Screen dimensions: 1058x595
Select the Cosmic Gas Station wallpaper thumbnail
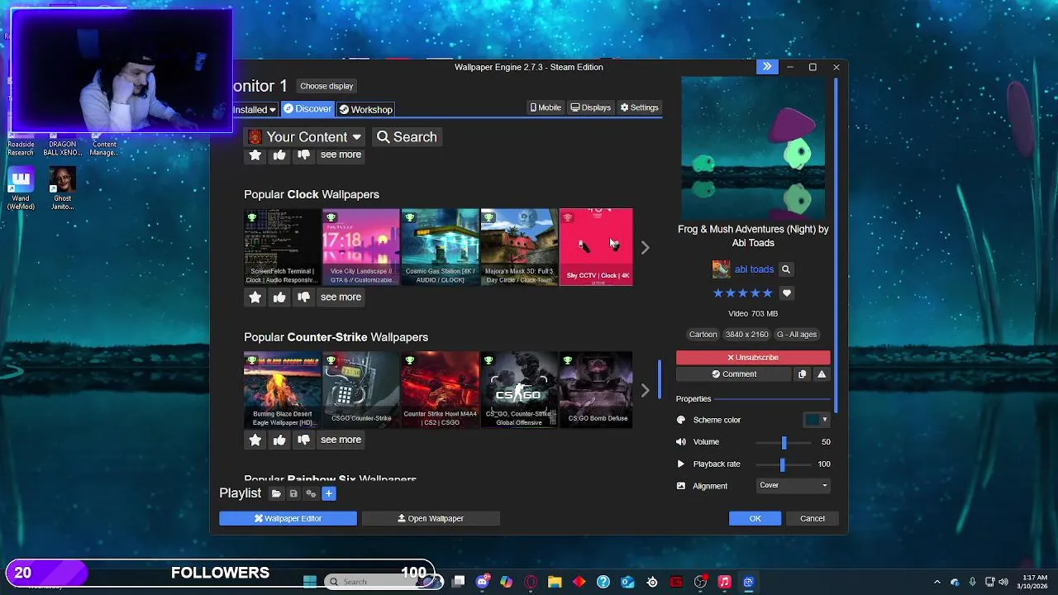pyautogui.click(x=440, y=247)
